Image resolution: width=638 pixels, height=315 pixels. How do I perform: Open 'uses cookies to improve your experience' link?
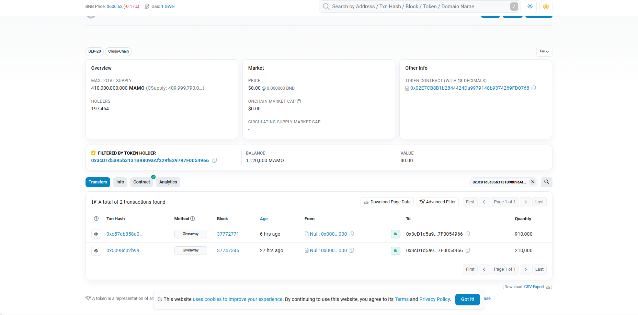(x=238, y=300)
